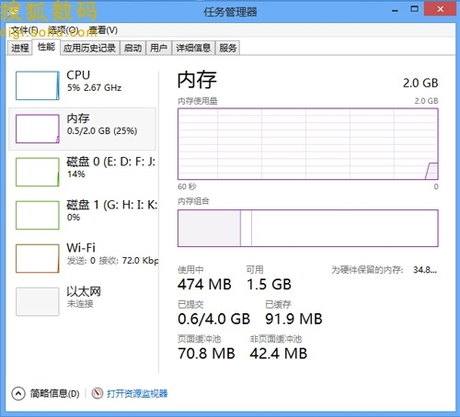Select the CPU usage graph thumbnail

coord(38,85)
